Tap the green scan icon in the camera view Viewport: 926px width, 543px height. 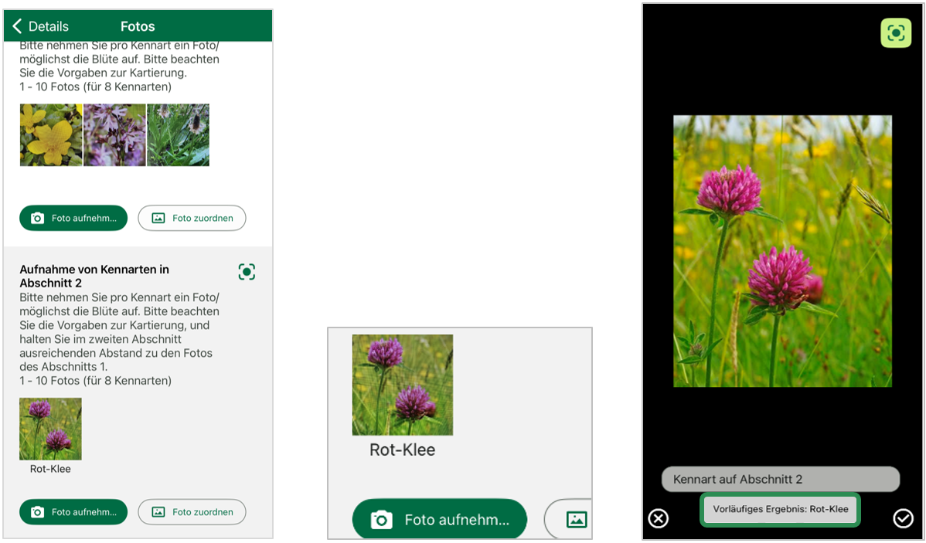click(x=895, y=33)
